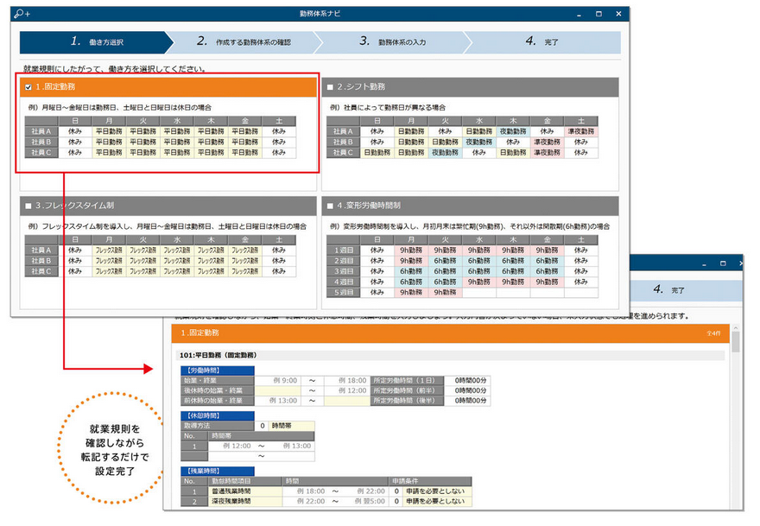Maximize the 勤務体系ナビ front window
The width and height of the screenshot is (760, 526).
pos(598,14)
